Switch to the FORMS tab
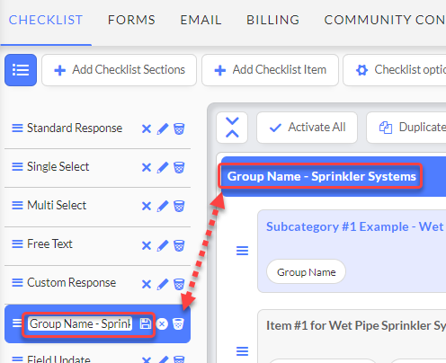 [x=131, y=20]
